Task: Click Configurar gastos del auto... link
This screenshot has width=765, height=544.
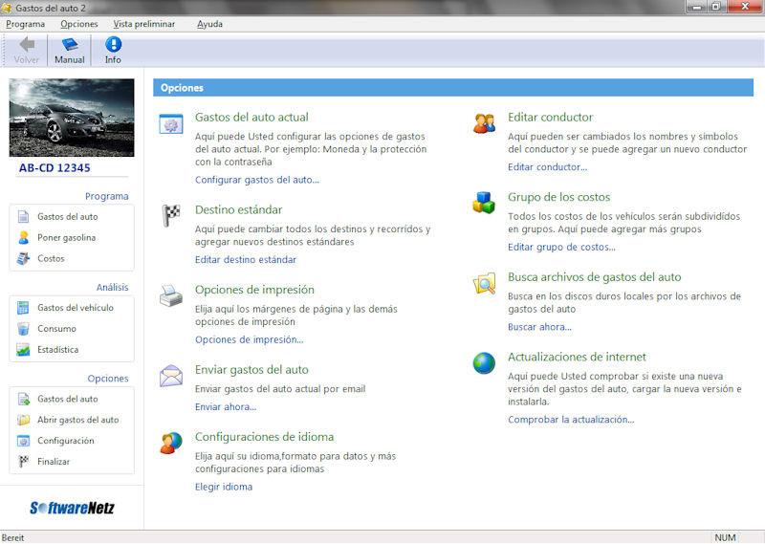Action: click(257, 180)
